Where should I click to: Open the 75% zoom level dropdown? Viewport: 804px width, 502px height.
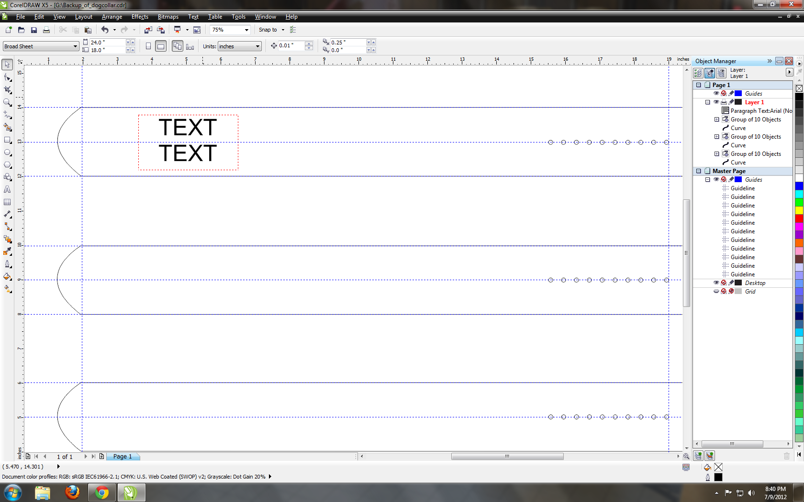click(246, 30)
